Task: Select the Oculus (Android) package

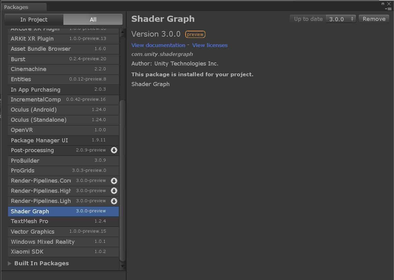Action: coord(34,110)
